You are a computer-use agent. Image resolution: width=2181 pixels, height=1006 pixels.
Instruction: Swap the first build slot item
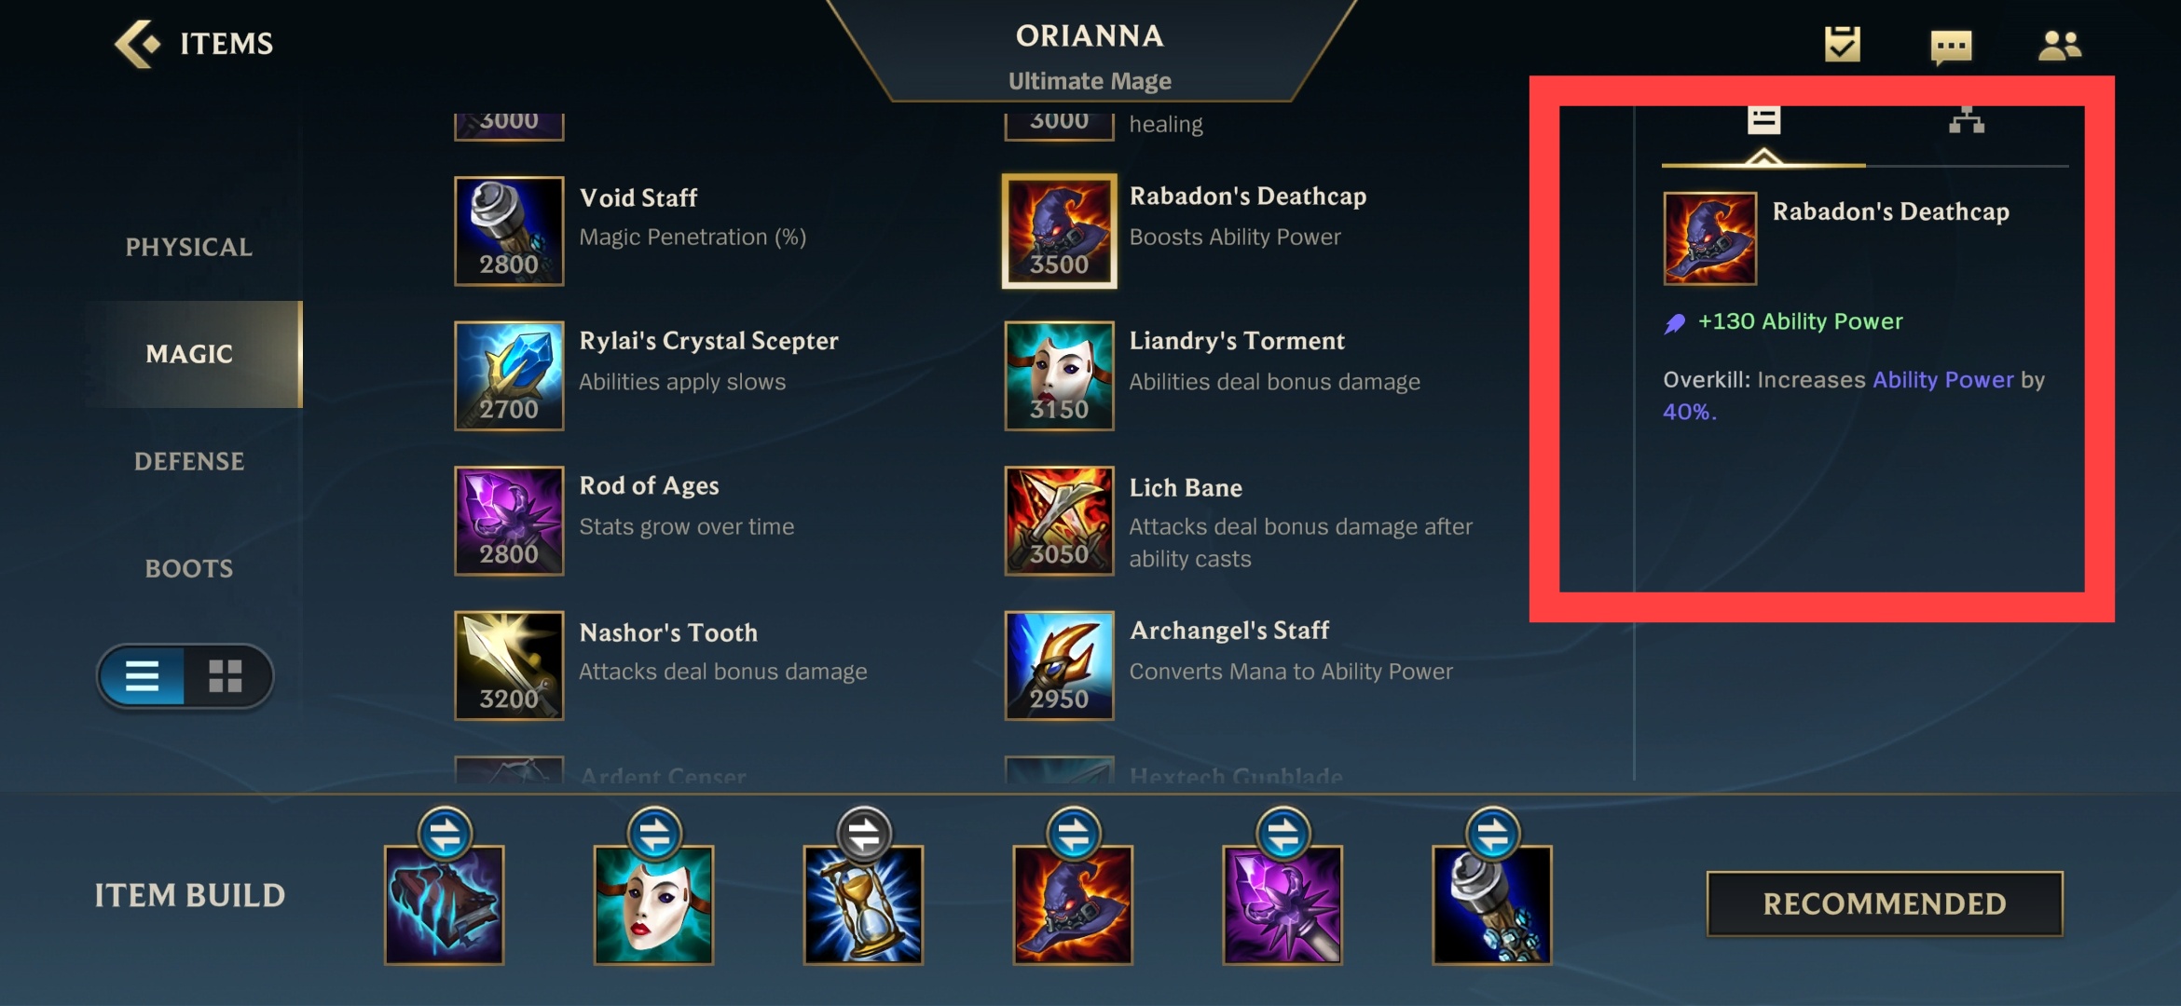click(x=445, y=834)
